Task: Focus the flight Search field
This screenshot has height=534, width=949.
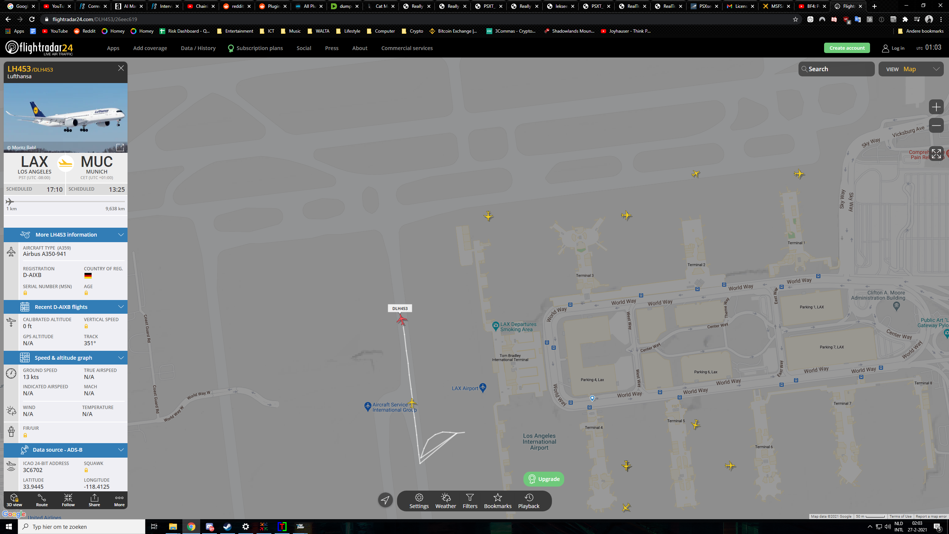Action: [x=837, y=69]
